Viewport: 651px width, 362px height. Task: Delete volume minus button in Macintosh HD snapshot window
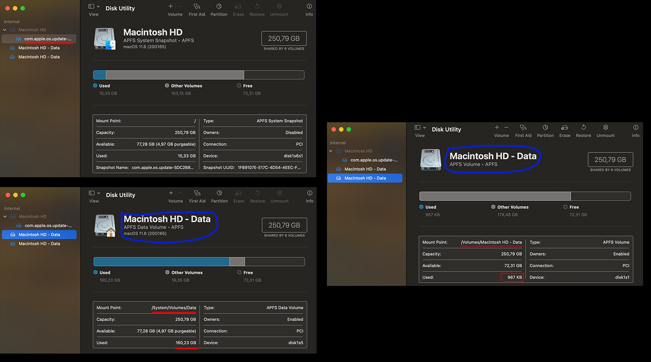coord(180,7)
